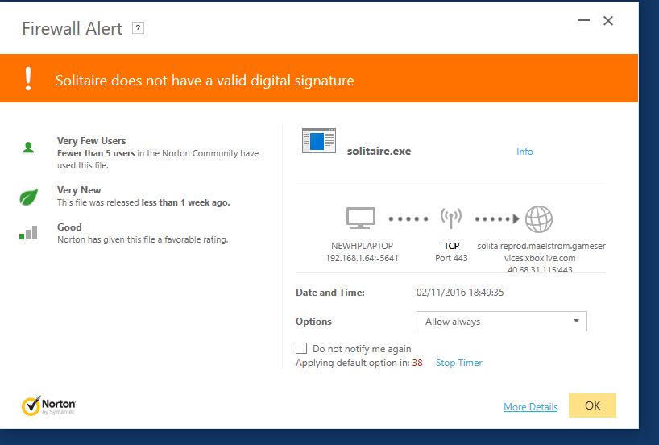This screenshot has width=659, height=445.
Task: Click the green Very Few Users person icon
Action: pyautogui.click(x=28, y=148)
